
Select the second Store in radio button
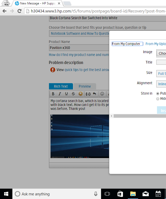click(x=157, y=99)
